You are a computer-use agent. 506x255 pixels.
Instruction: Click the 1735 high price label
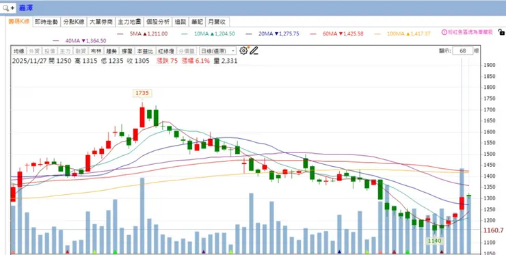(x=142, y=93)
